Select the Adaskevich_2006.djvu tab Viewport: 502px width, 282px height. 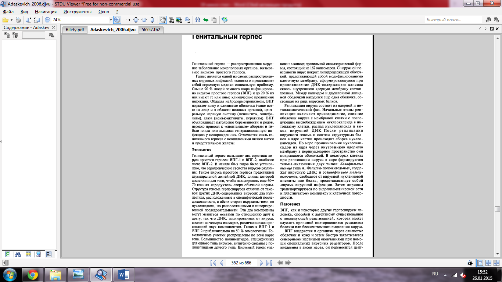[113, 29]
